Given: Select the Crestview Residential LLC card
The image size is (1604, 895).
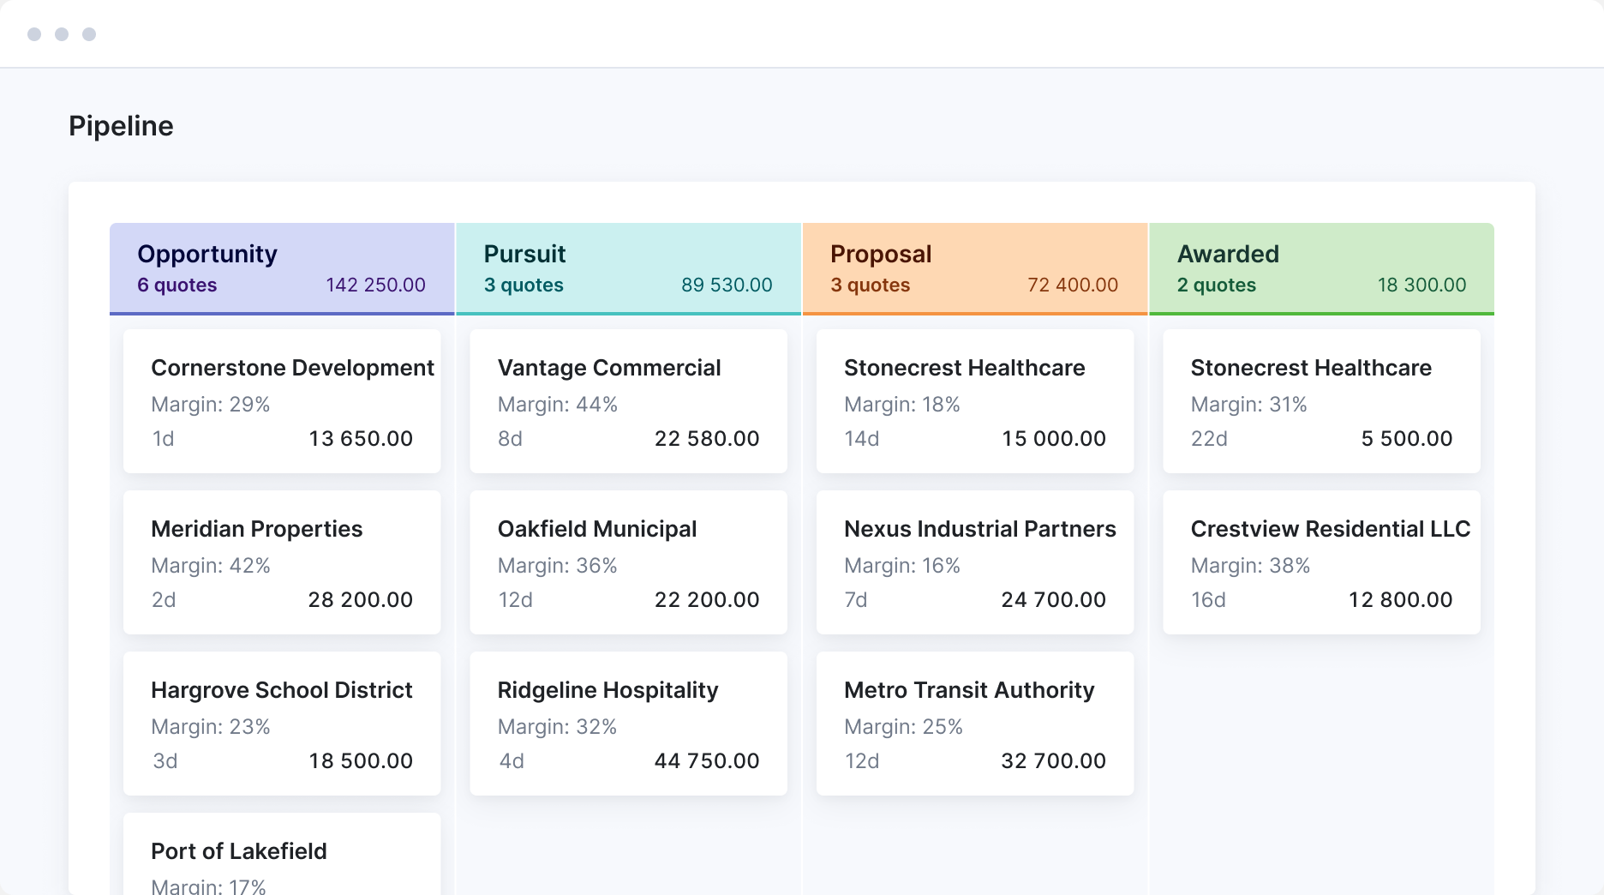Looking at the screenshot, I should click(1320, 562).
